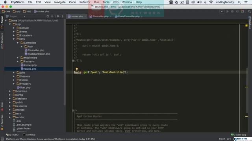Expand the Middleware folder
Screen dimensions: 252x141
18,58
